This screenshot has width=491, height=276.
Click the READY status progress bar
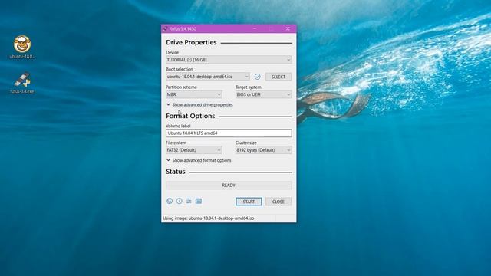click(229, 186)
